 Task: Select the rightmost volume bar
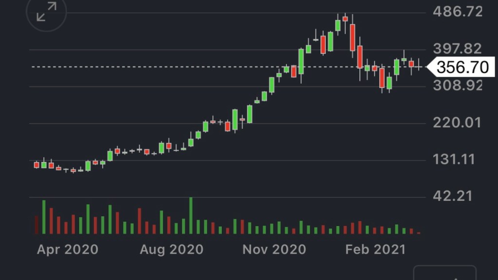click(x=419, y=232)
